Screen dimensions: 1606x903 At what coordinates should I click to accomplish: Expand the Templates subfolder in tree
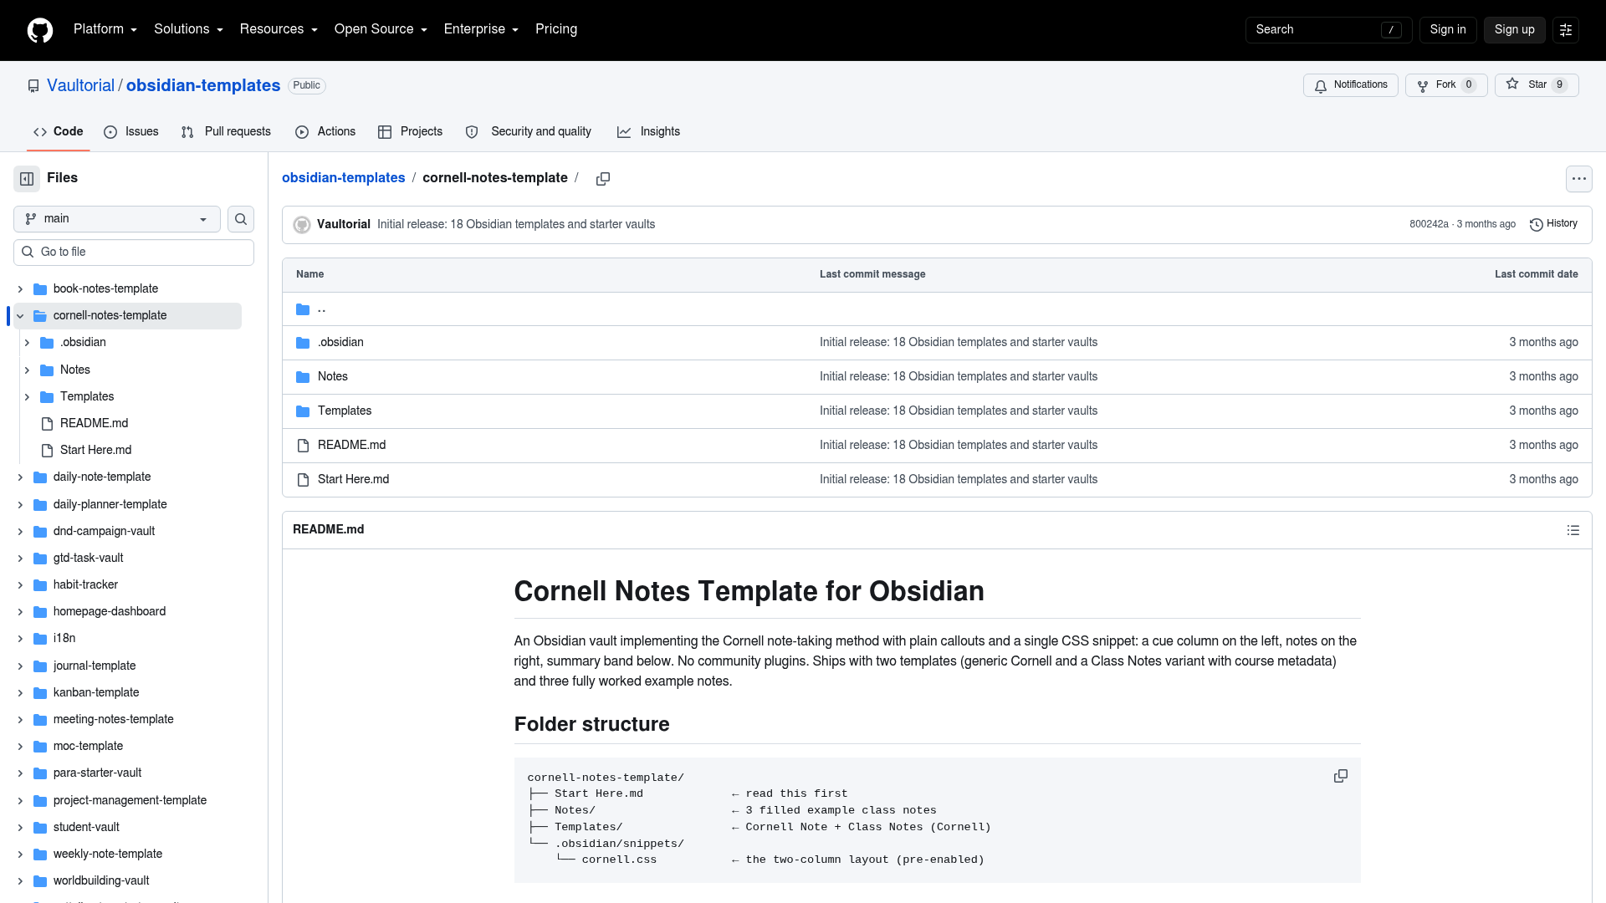click(x=27, y=397)
